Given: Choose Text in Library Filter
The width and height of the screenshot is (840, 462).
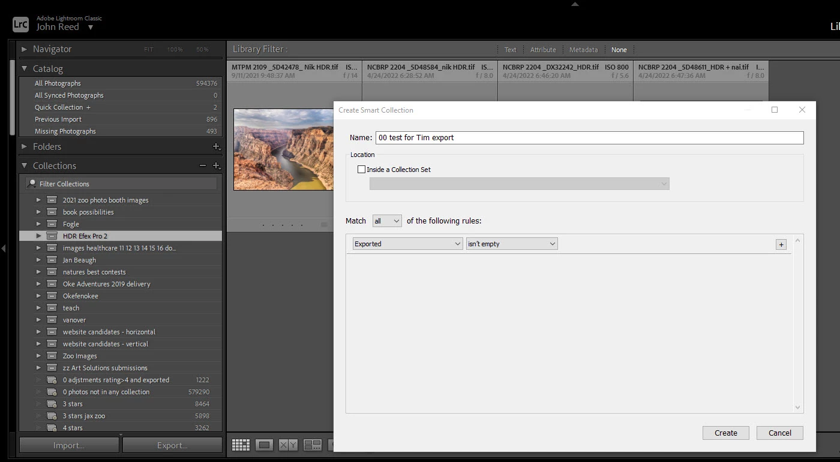Looking at the screenshot, I should (x=511, y=50).
